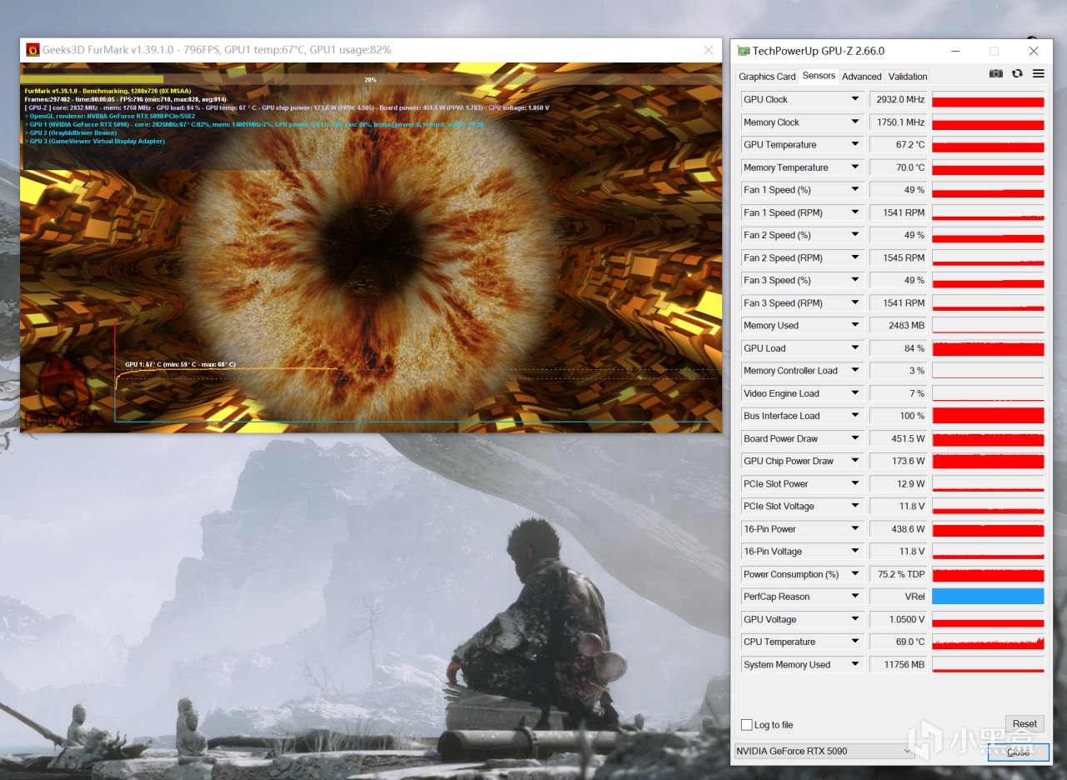Screen dimensions: 1067x780
Task: Click the GPU Clock value 2932.0 MHz
Action: pos(899,99)
